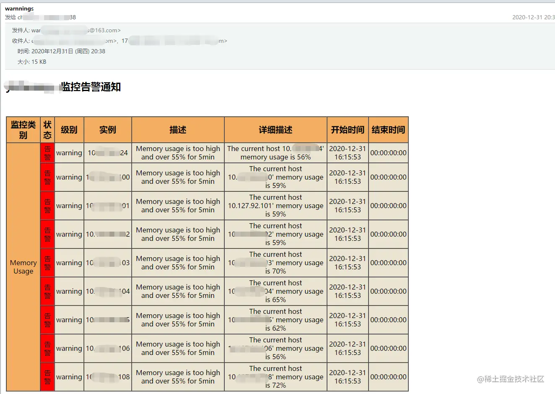Viewport: 555px width, 394px height.
Task: Click the detail cell reading 'is 70%'
Action: [275, 263]
